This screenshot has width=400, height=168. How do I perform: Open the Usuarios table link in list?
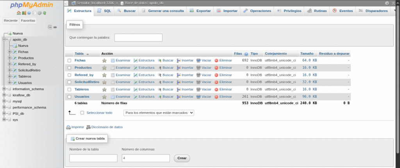click(82, 97)
